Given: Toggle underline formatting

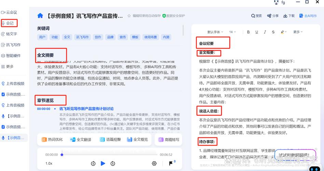Looking at the screenshot, I should click(x=257, y=32).
